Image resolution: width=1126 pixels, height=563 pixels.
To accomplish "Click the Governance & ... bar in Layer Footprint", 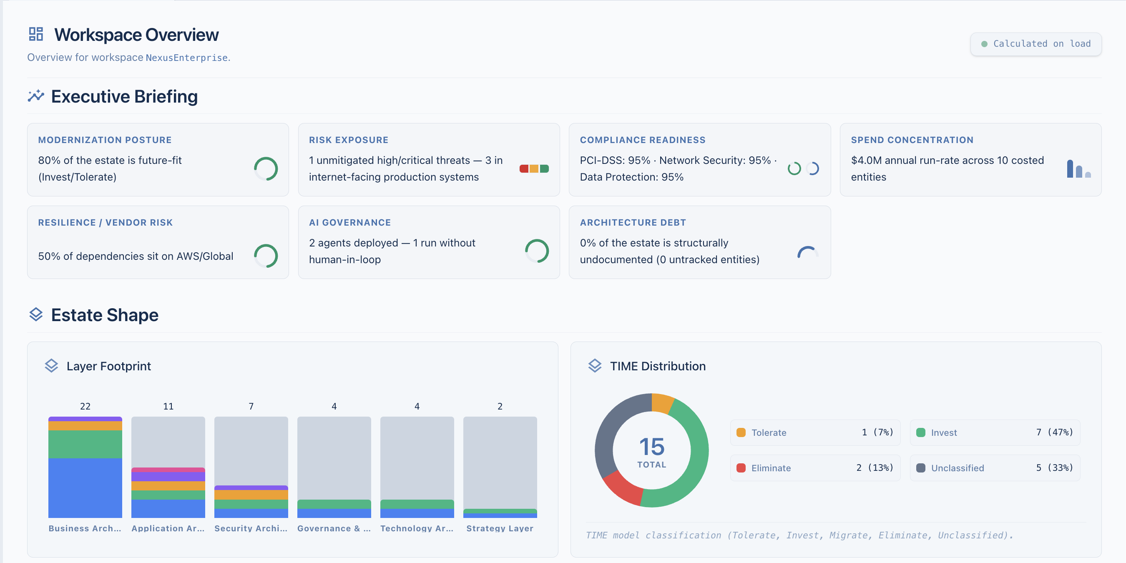I will click(x=334, y=467).
